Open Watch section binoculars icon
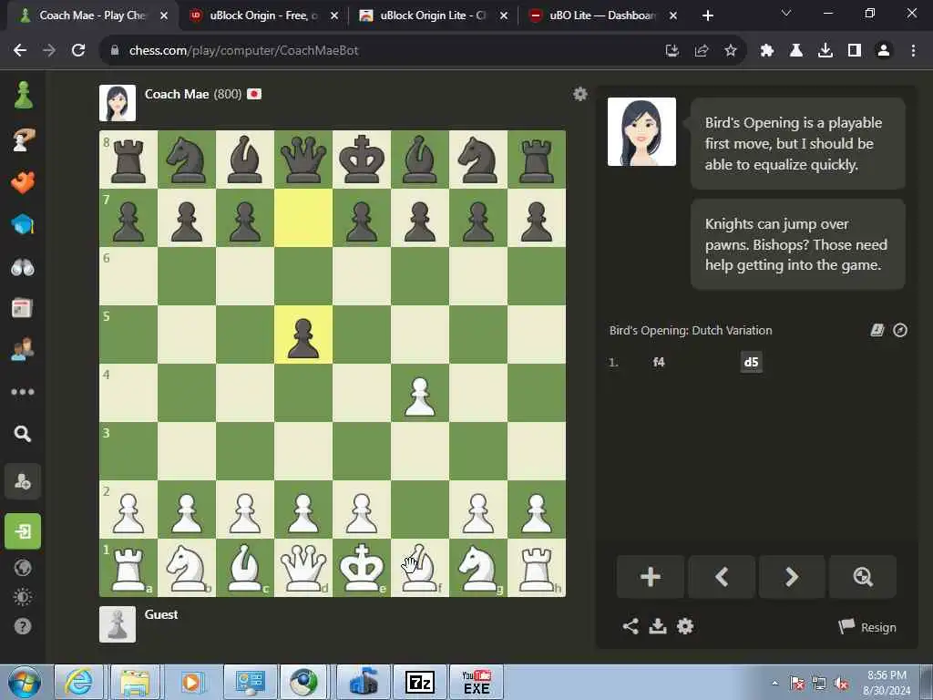The image size is (933, 700). point(23,267)
